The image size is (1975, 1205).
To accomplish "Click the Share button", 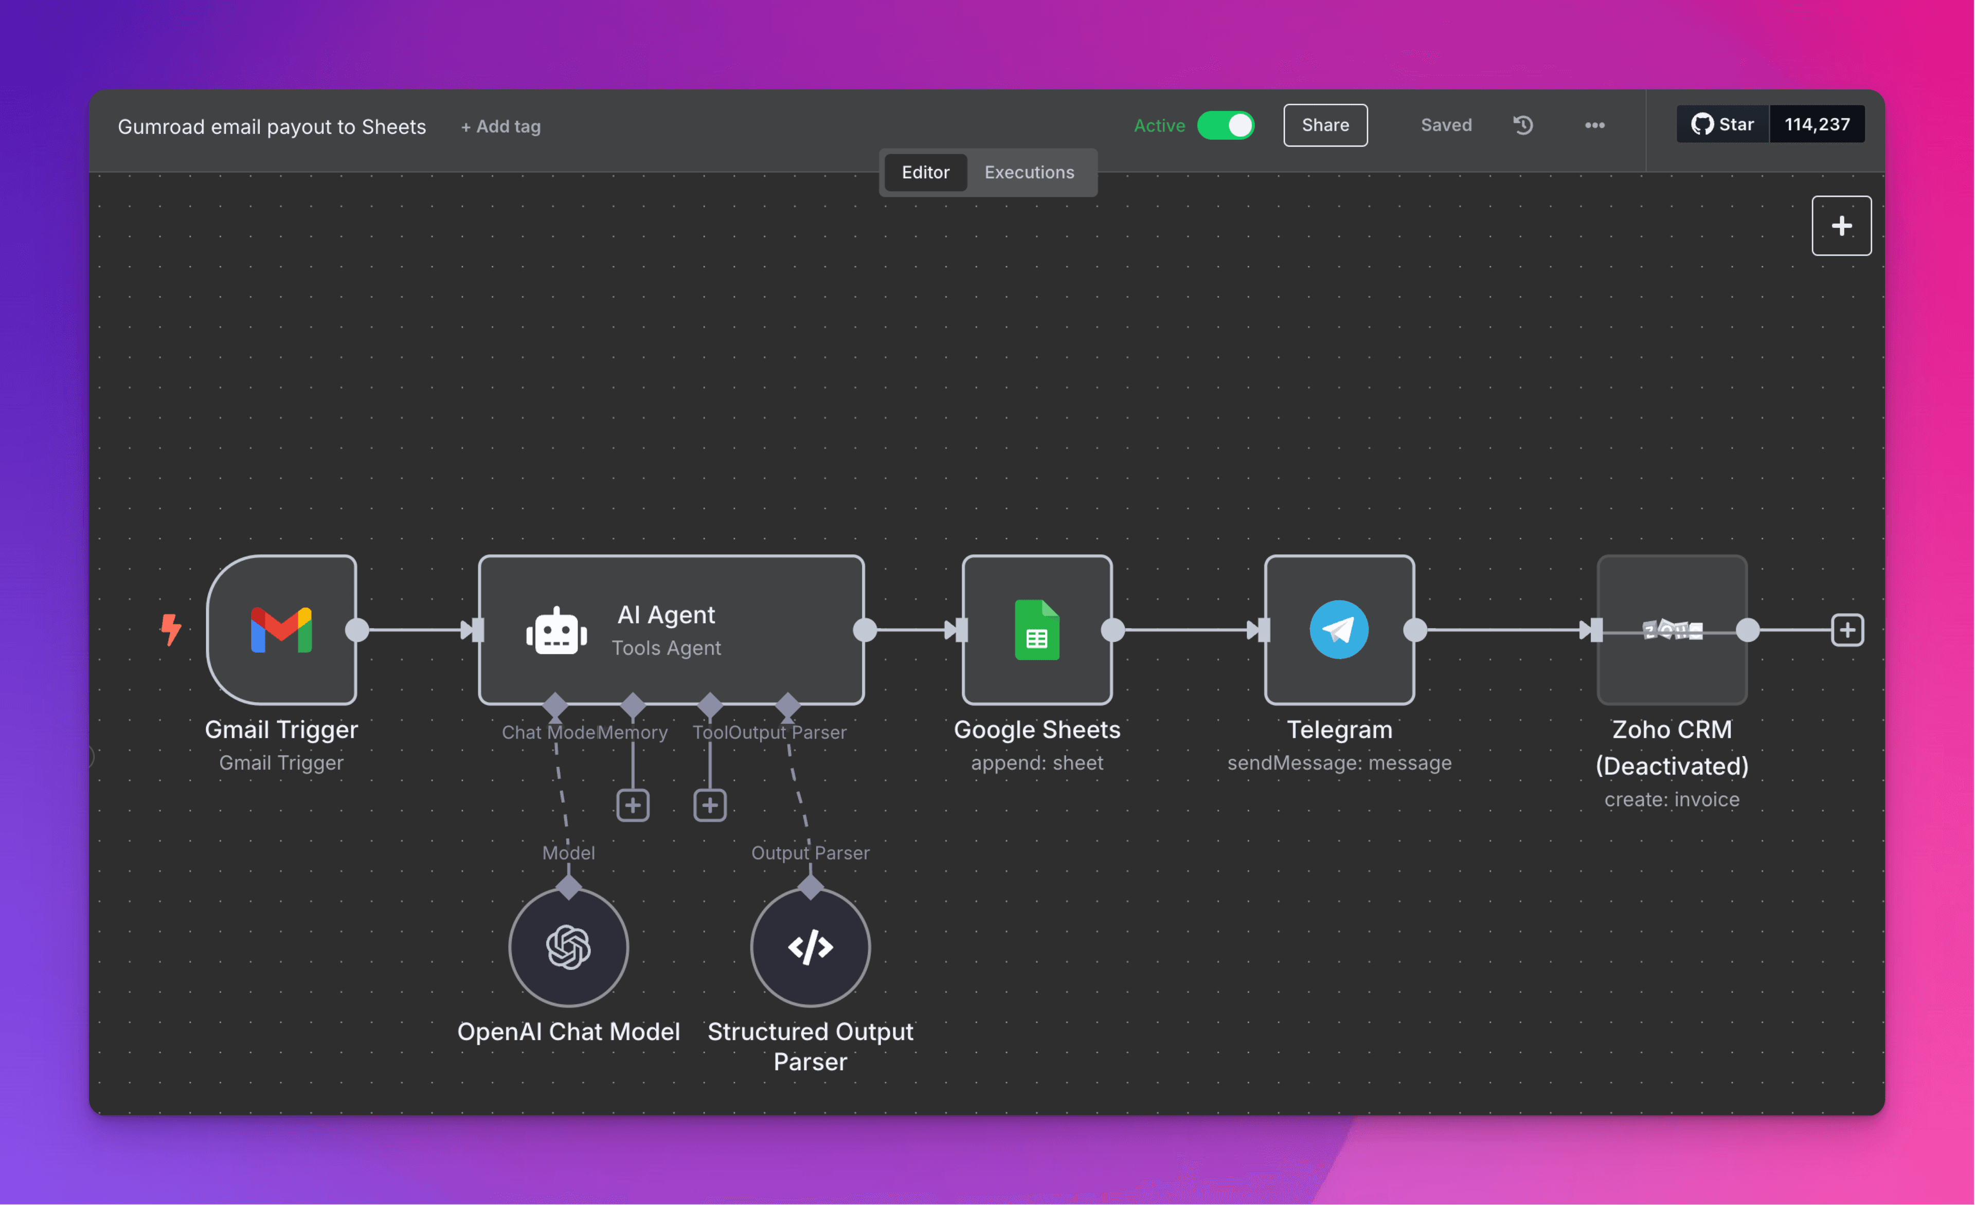I will coord(1324,125).
